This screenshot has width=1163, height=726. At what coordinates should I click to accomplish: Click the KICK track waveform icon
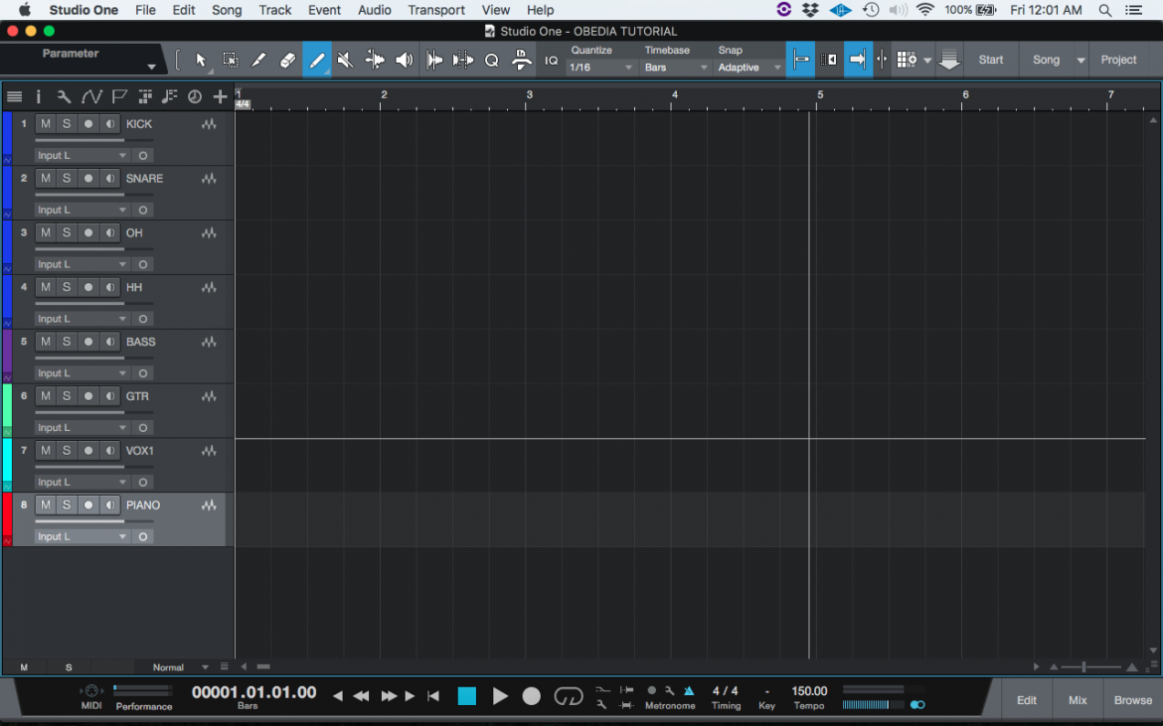pos(209,124)
